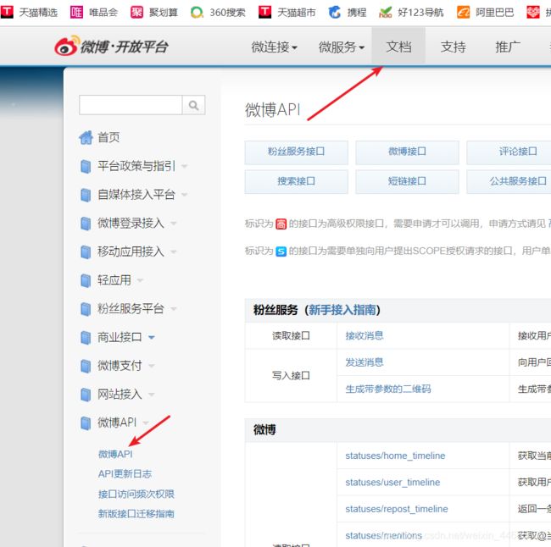This screenshot has width=551, height=547.
Task: Open the 发送消息 API link
Action: [x=364, y=362]
